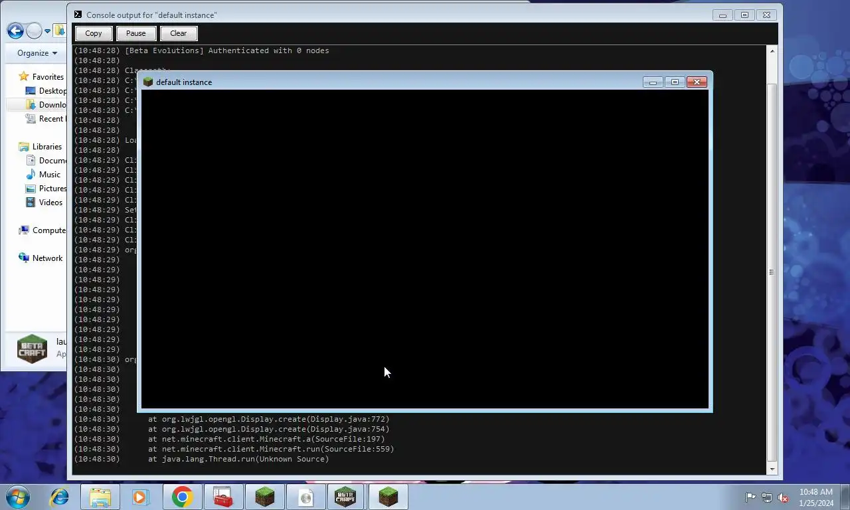Click the Favorites star icon
This screenshot has height=510, width=850.
(24, 76)
